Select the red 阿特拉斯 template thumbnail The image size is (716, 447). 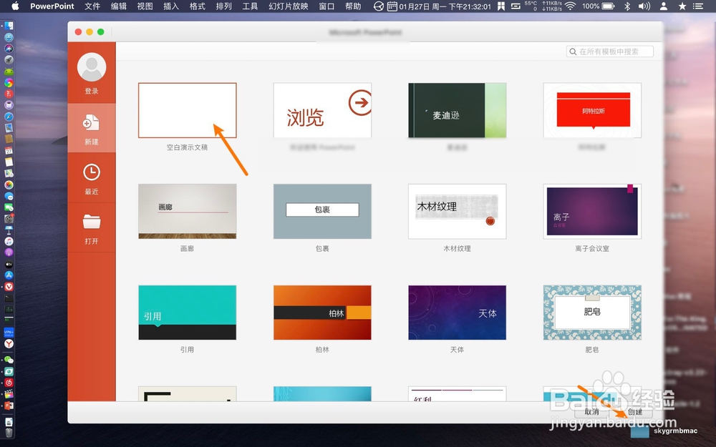click(x=592, y=110)
